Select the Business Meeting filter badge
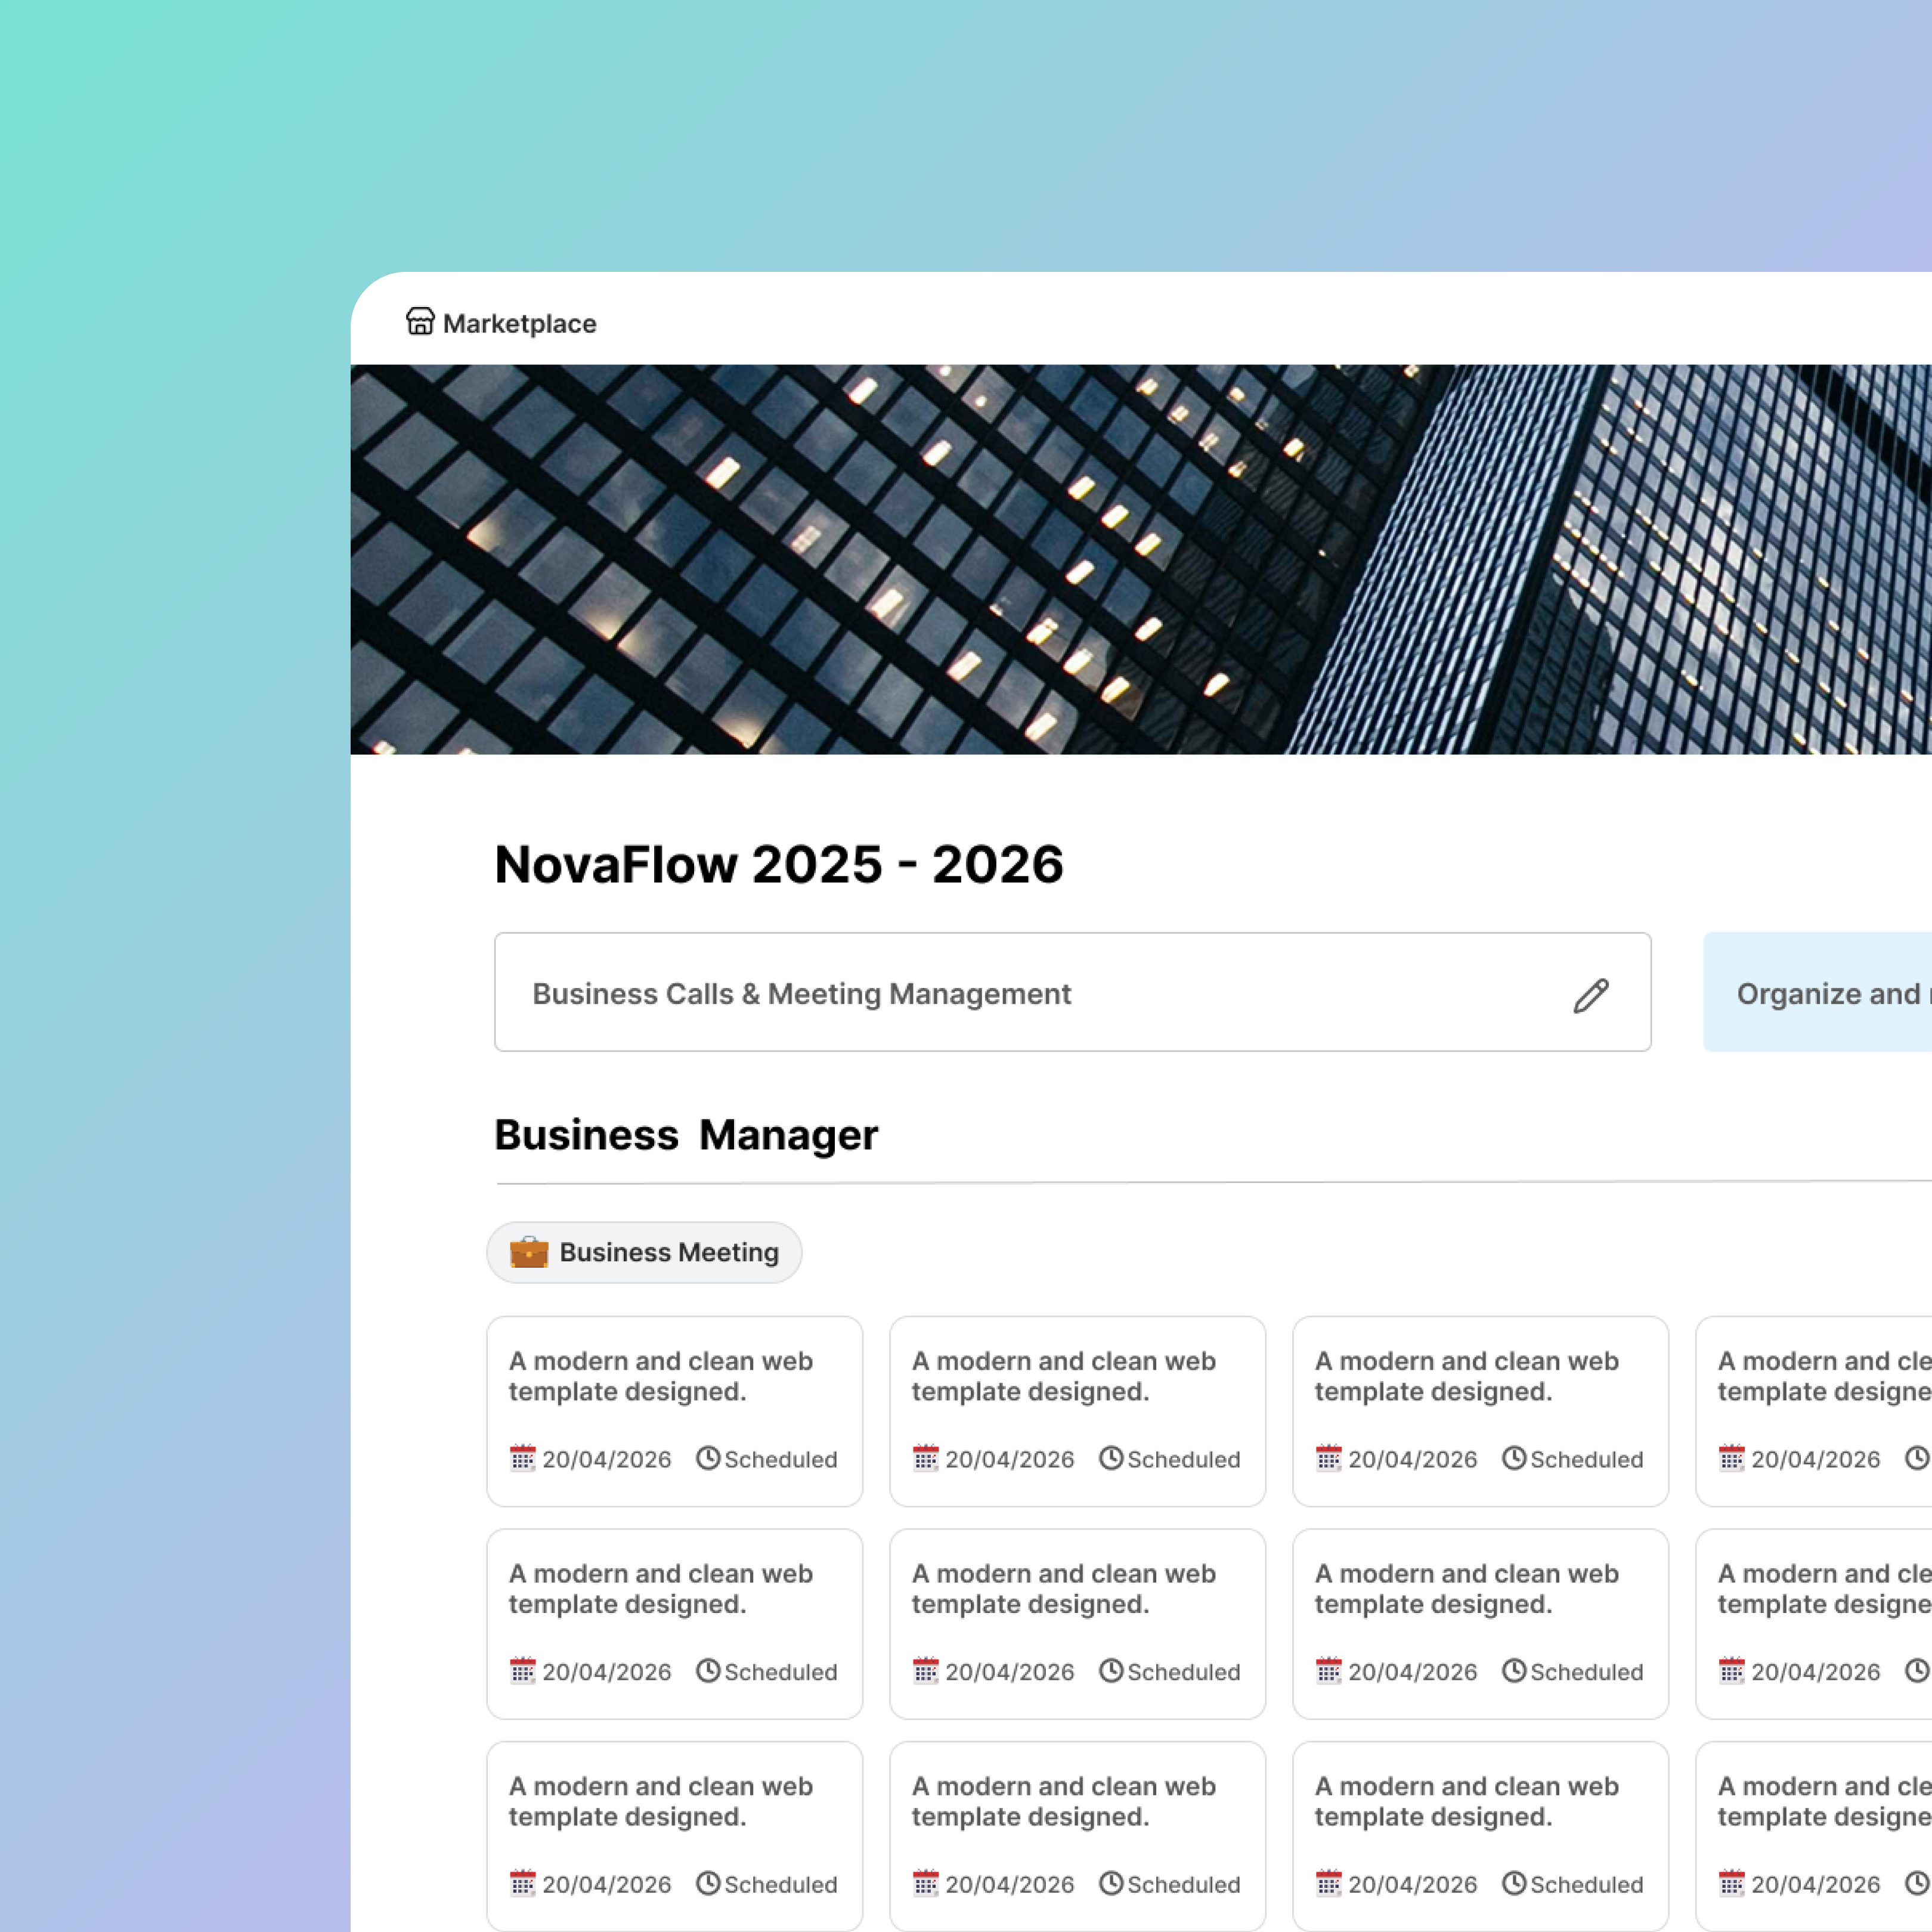 (645, 1251)
